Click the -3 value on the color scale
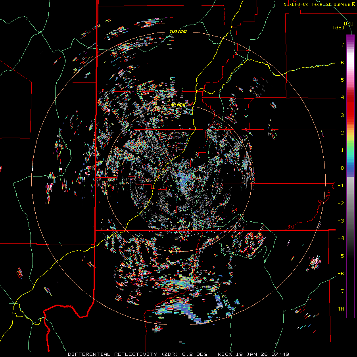The width and height of the screenshot is (357, 357). pyautogui.click(x=341, y=221)
